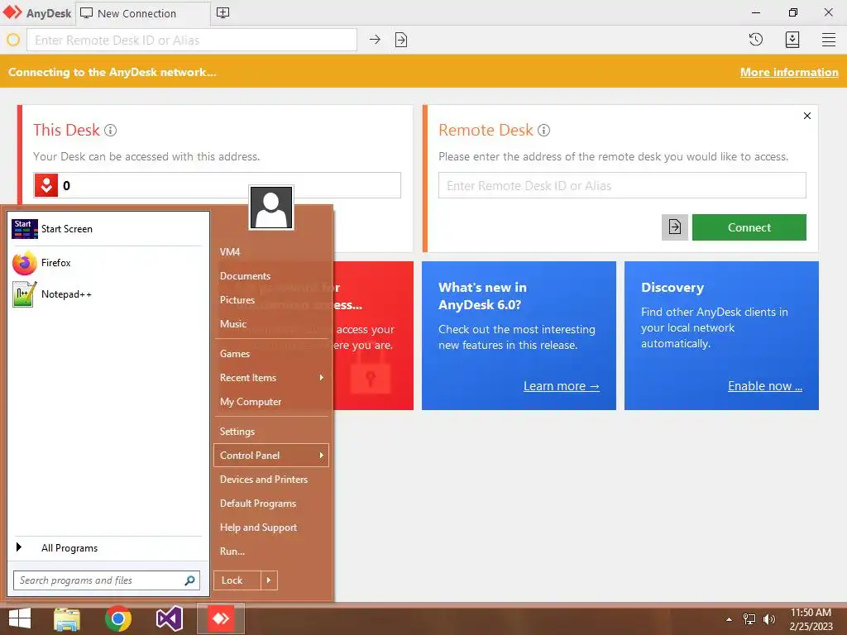This screenshot has width=847, height=635.
Task: Click file transfer button next to Connect
Action: (x=675, y=227)
